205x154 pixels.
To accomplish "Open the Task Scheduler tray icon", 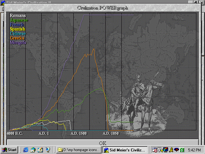I will [x=154, y=150].
